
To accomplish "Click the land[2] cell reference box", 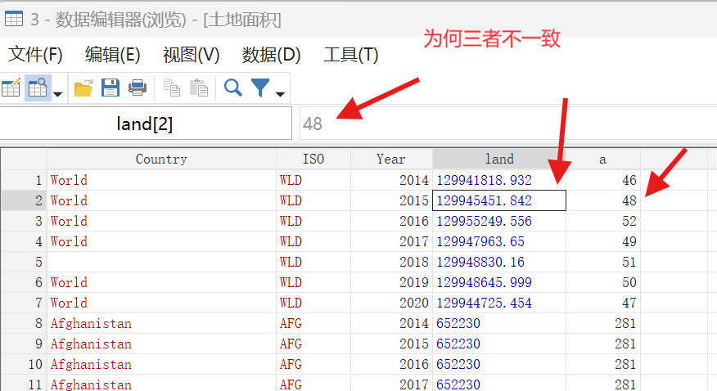I will (x=146, y=124).
